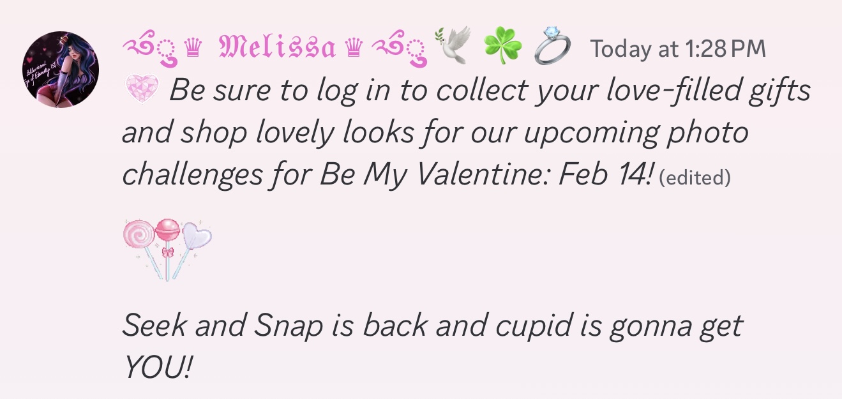Viewport: 842px width, 399px height.
Task: Click the shamrock clover emoji
Action: pos(503,47)
